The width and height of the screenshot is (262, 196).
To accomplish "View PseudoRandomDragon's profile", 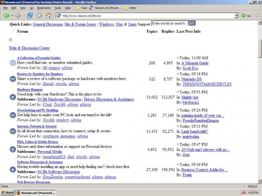I will 201,120.
